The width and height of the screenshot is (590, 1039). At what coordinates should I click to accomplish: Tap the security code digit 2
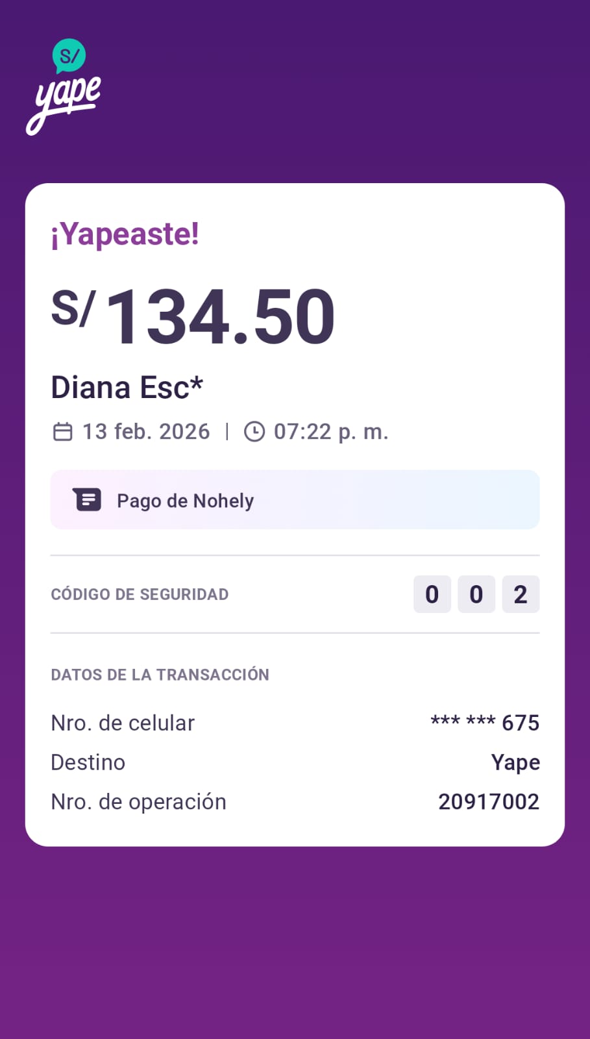520,594
